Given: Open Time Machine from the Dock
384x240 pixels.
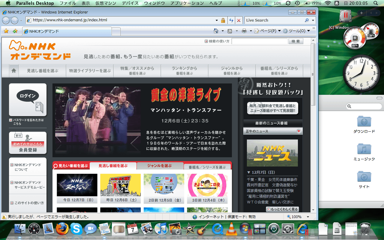Looking at the screenshot, I should tap(274, 229).
